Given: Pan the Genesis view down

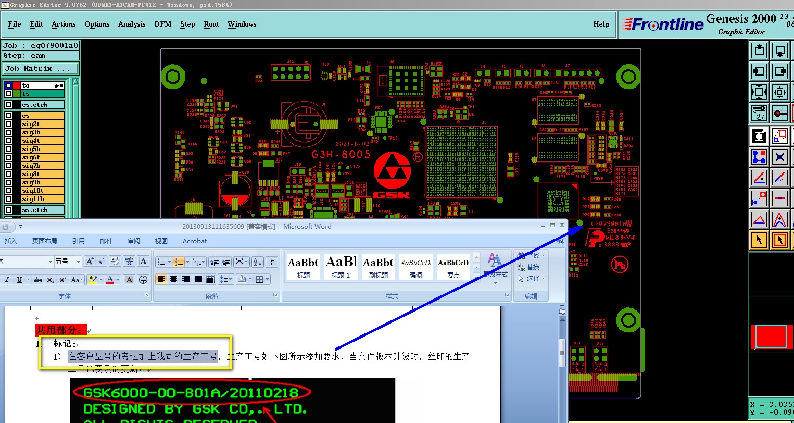Looking at the screenshot, I should point(780,51).
